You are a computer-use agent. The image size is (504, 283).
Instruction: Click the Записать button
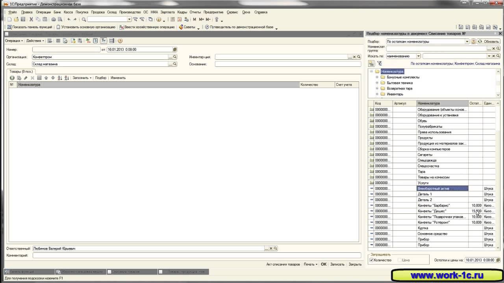[337, 264]
